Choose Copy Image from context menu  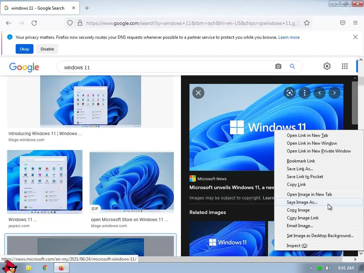point(319,210)
